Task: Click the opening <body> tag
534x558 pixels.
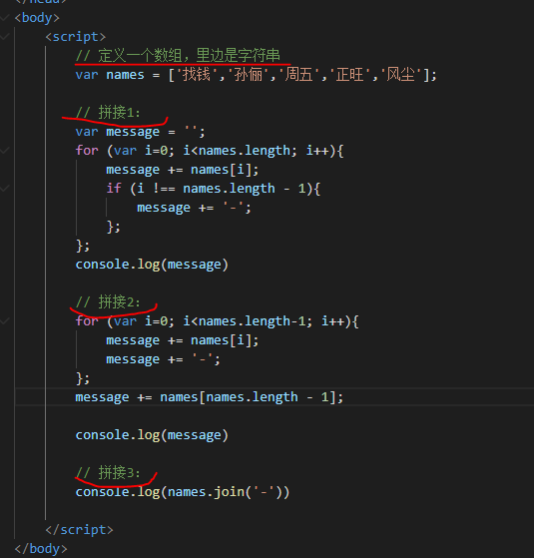Action: (x=37, y=18)
